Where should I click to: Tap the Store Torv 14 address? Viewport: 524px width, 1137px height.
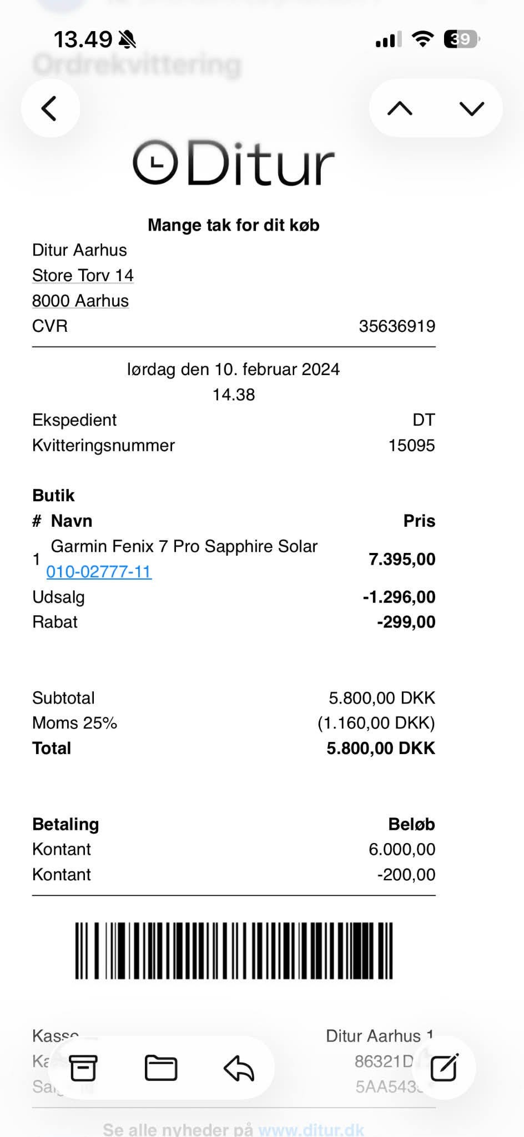pos(83,276)
